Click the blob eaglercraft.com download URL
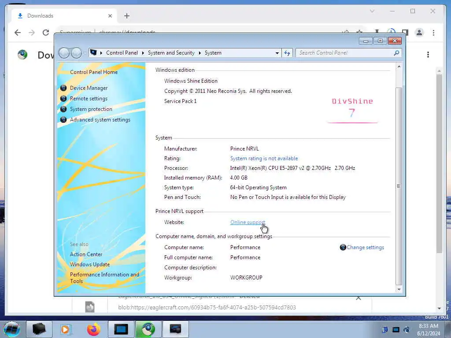The height and width of the screenshot is (338, 451). click(207, 308)
